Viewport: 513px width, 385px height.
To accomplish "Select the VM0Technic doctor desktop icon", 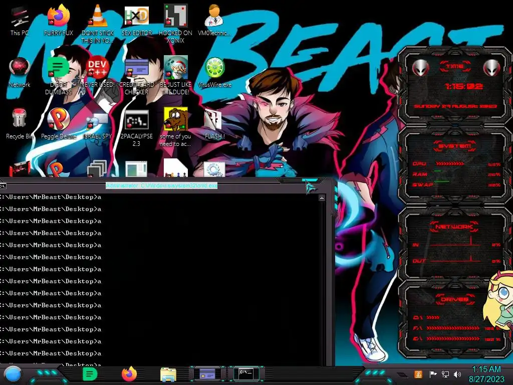I will [214, 21].
